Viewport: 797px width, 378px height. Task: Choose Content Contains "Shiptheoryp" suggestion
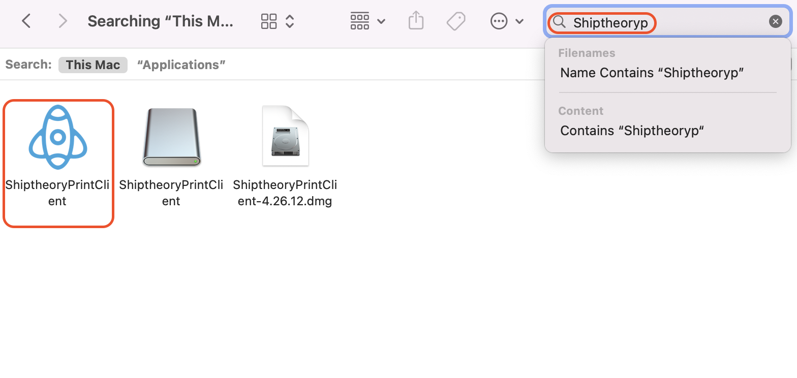pos(632,131)
